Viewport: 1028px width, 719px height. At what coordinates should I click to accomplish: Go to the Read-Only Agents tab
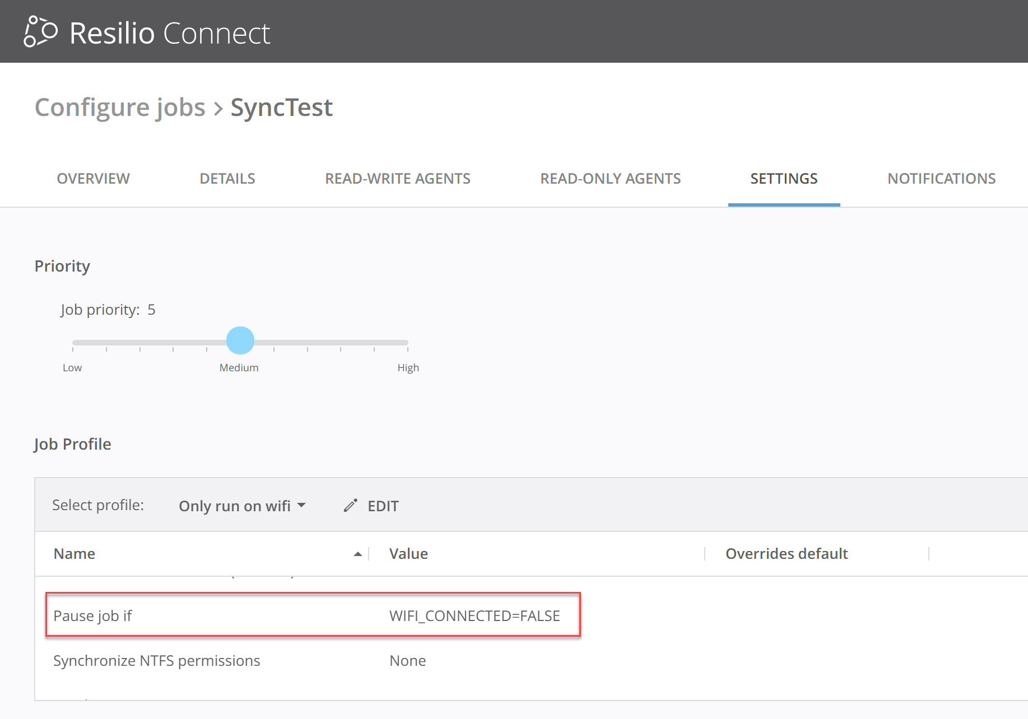610,179
